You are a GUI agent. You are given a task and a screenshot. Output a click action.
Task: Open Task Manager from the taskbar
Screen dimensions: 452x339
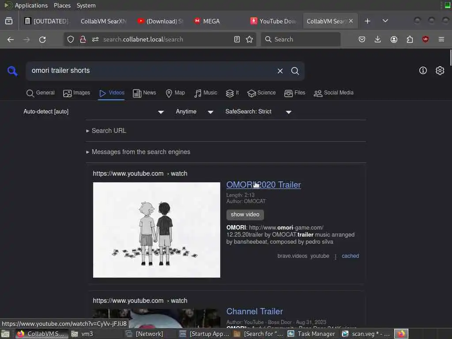coord(312,334)
